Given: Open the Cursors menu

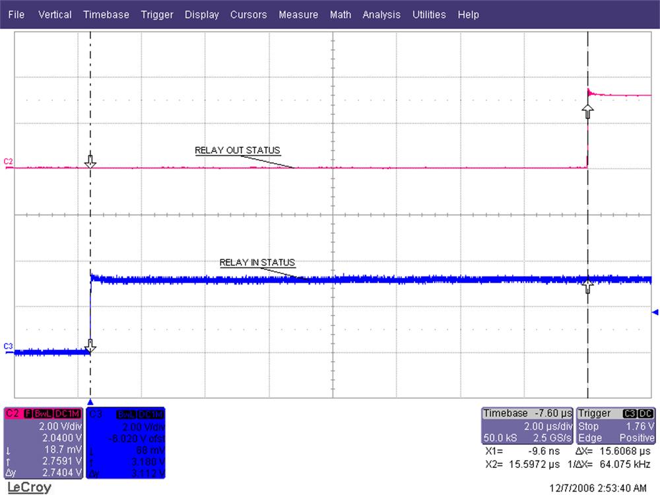Looking at the screenshot, I should [x=248, y=15].
